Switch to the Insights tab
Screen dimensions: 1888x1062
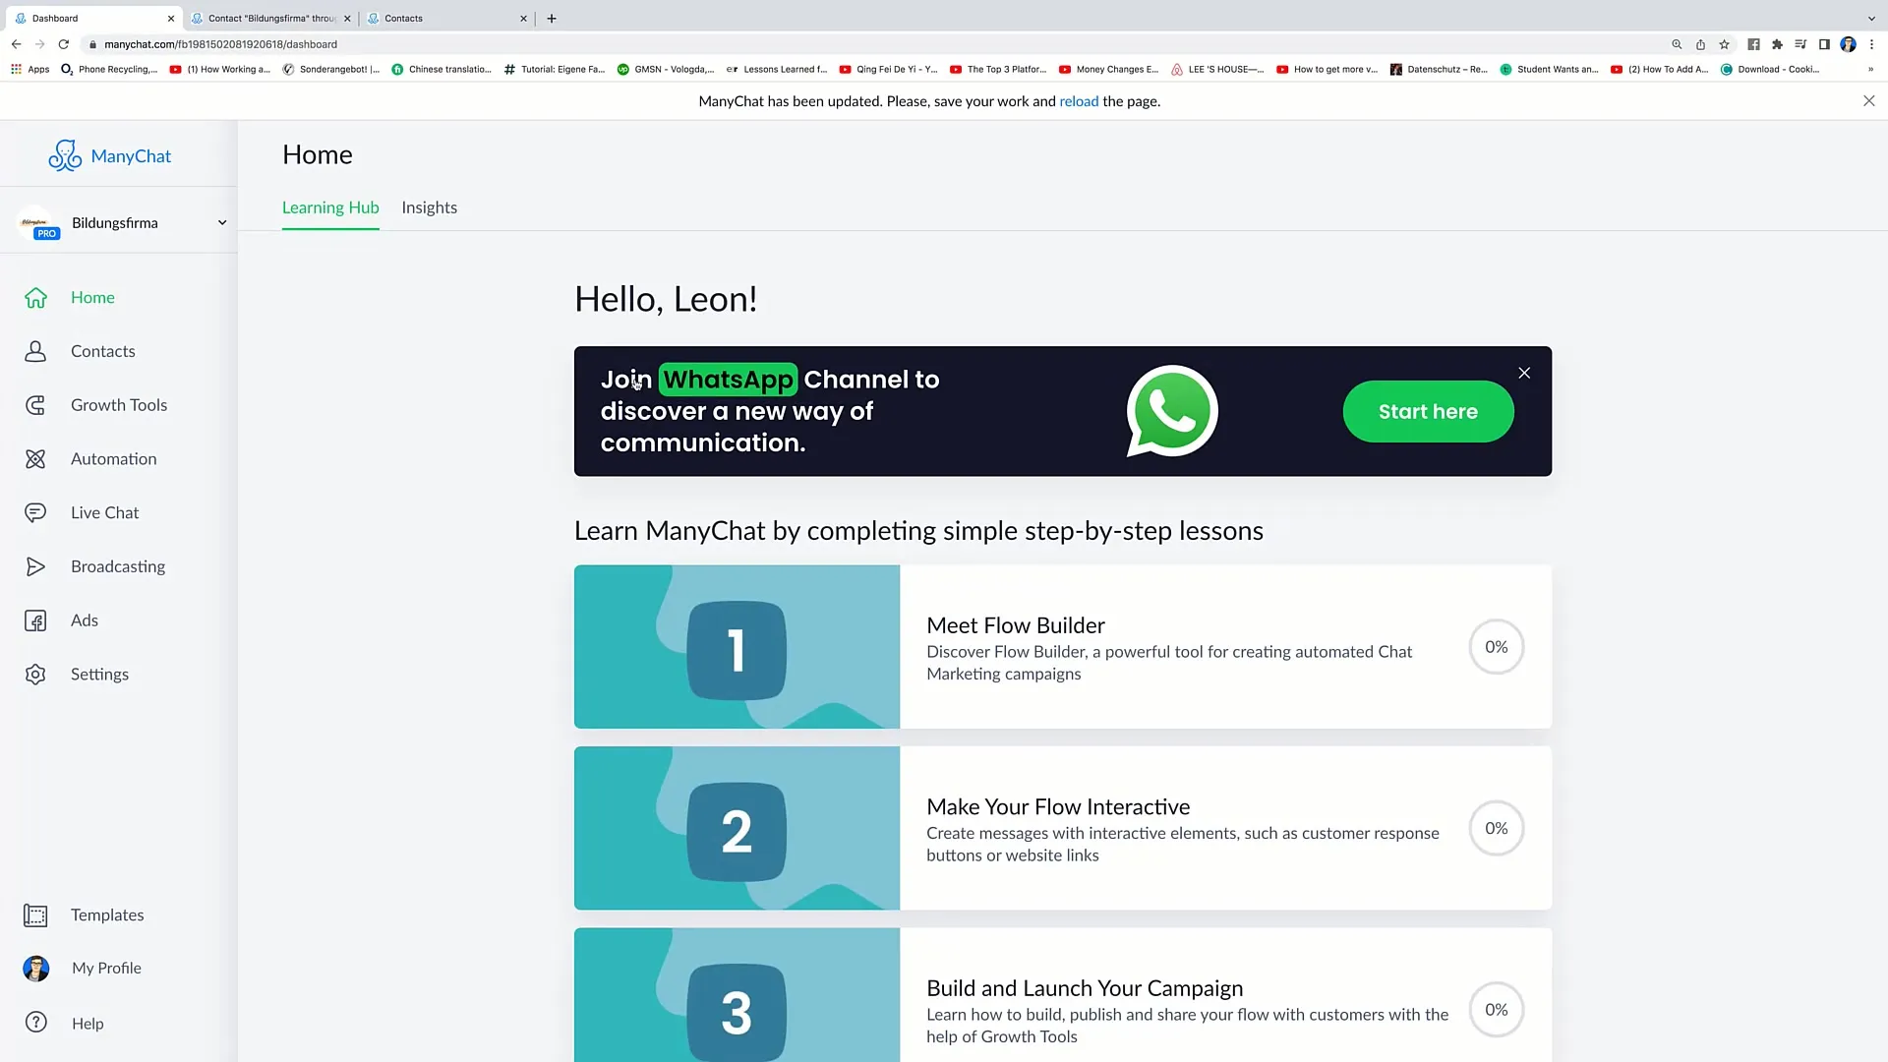[x=429, y=207]
